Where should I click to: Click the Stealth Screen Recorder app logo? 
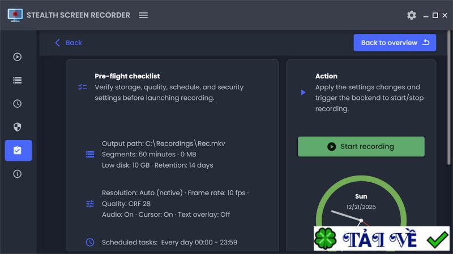coord(15,15)
